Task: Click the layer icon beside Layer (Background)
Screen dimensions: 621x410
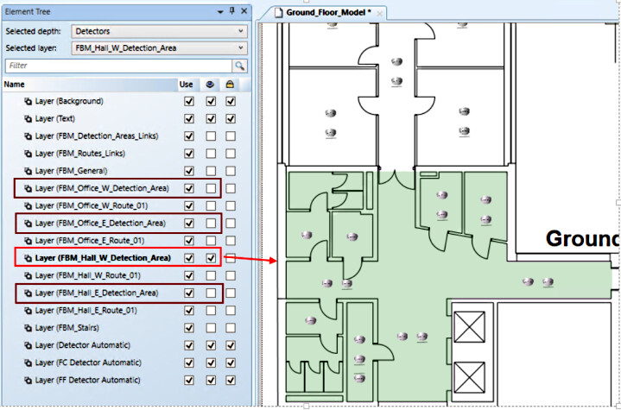Action: point(28,102)
